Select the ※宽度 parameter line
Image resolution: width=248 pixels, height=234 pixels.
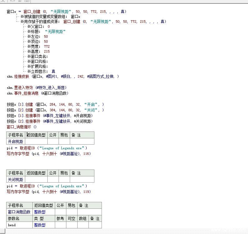pyautogui.click(x=38, y=46)
